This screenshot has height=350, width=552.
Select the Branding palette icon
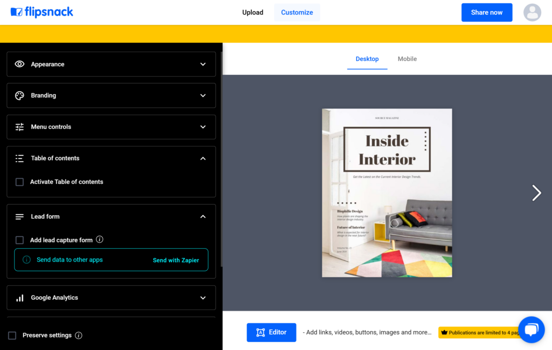pos(20,95)
